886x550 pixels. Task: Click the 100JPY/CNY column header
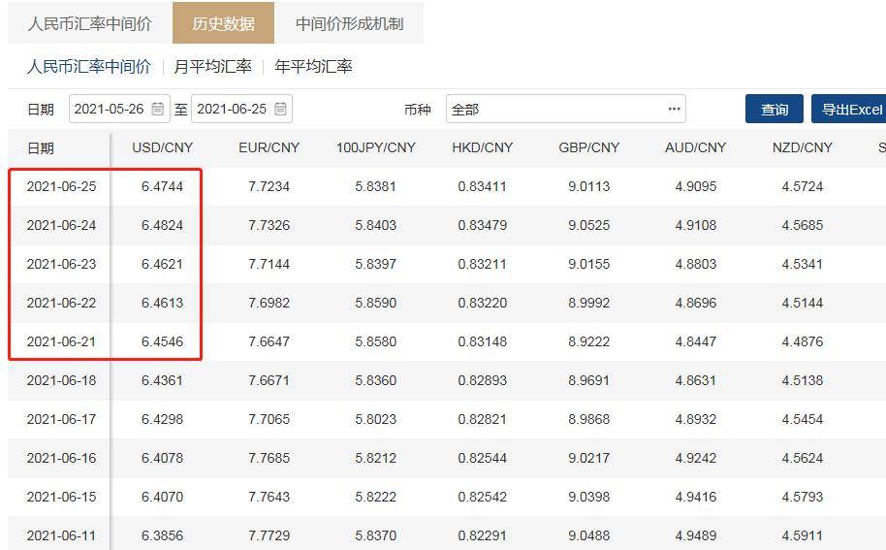click(375, 147)
